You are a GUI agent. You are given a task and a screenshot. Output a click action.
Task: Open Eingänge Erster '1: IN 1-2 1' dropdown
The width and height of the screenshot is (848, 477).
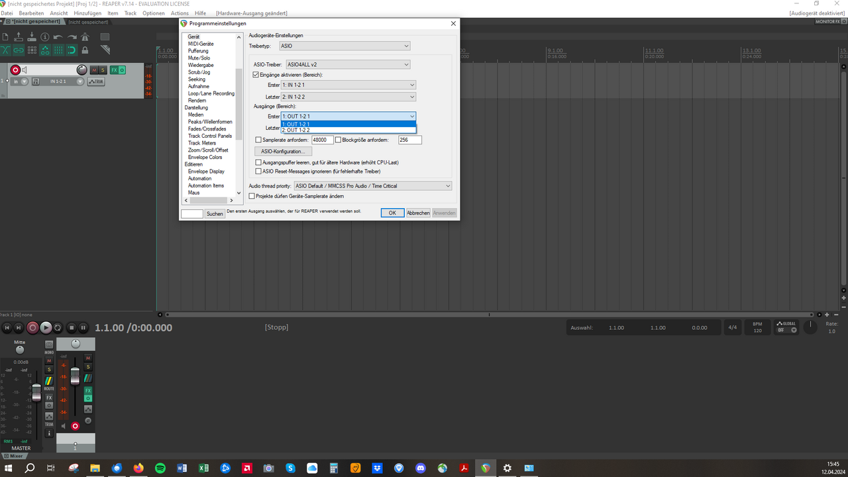tap(348, 85)
